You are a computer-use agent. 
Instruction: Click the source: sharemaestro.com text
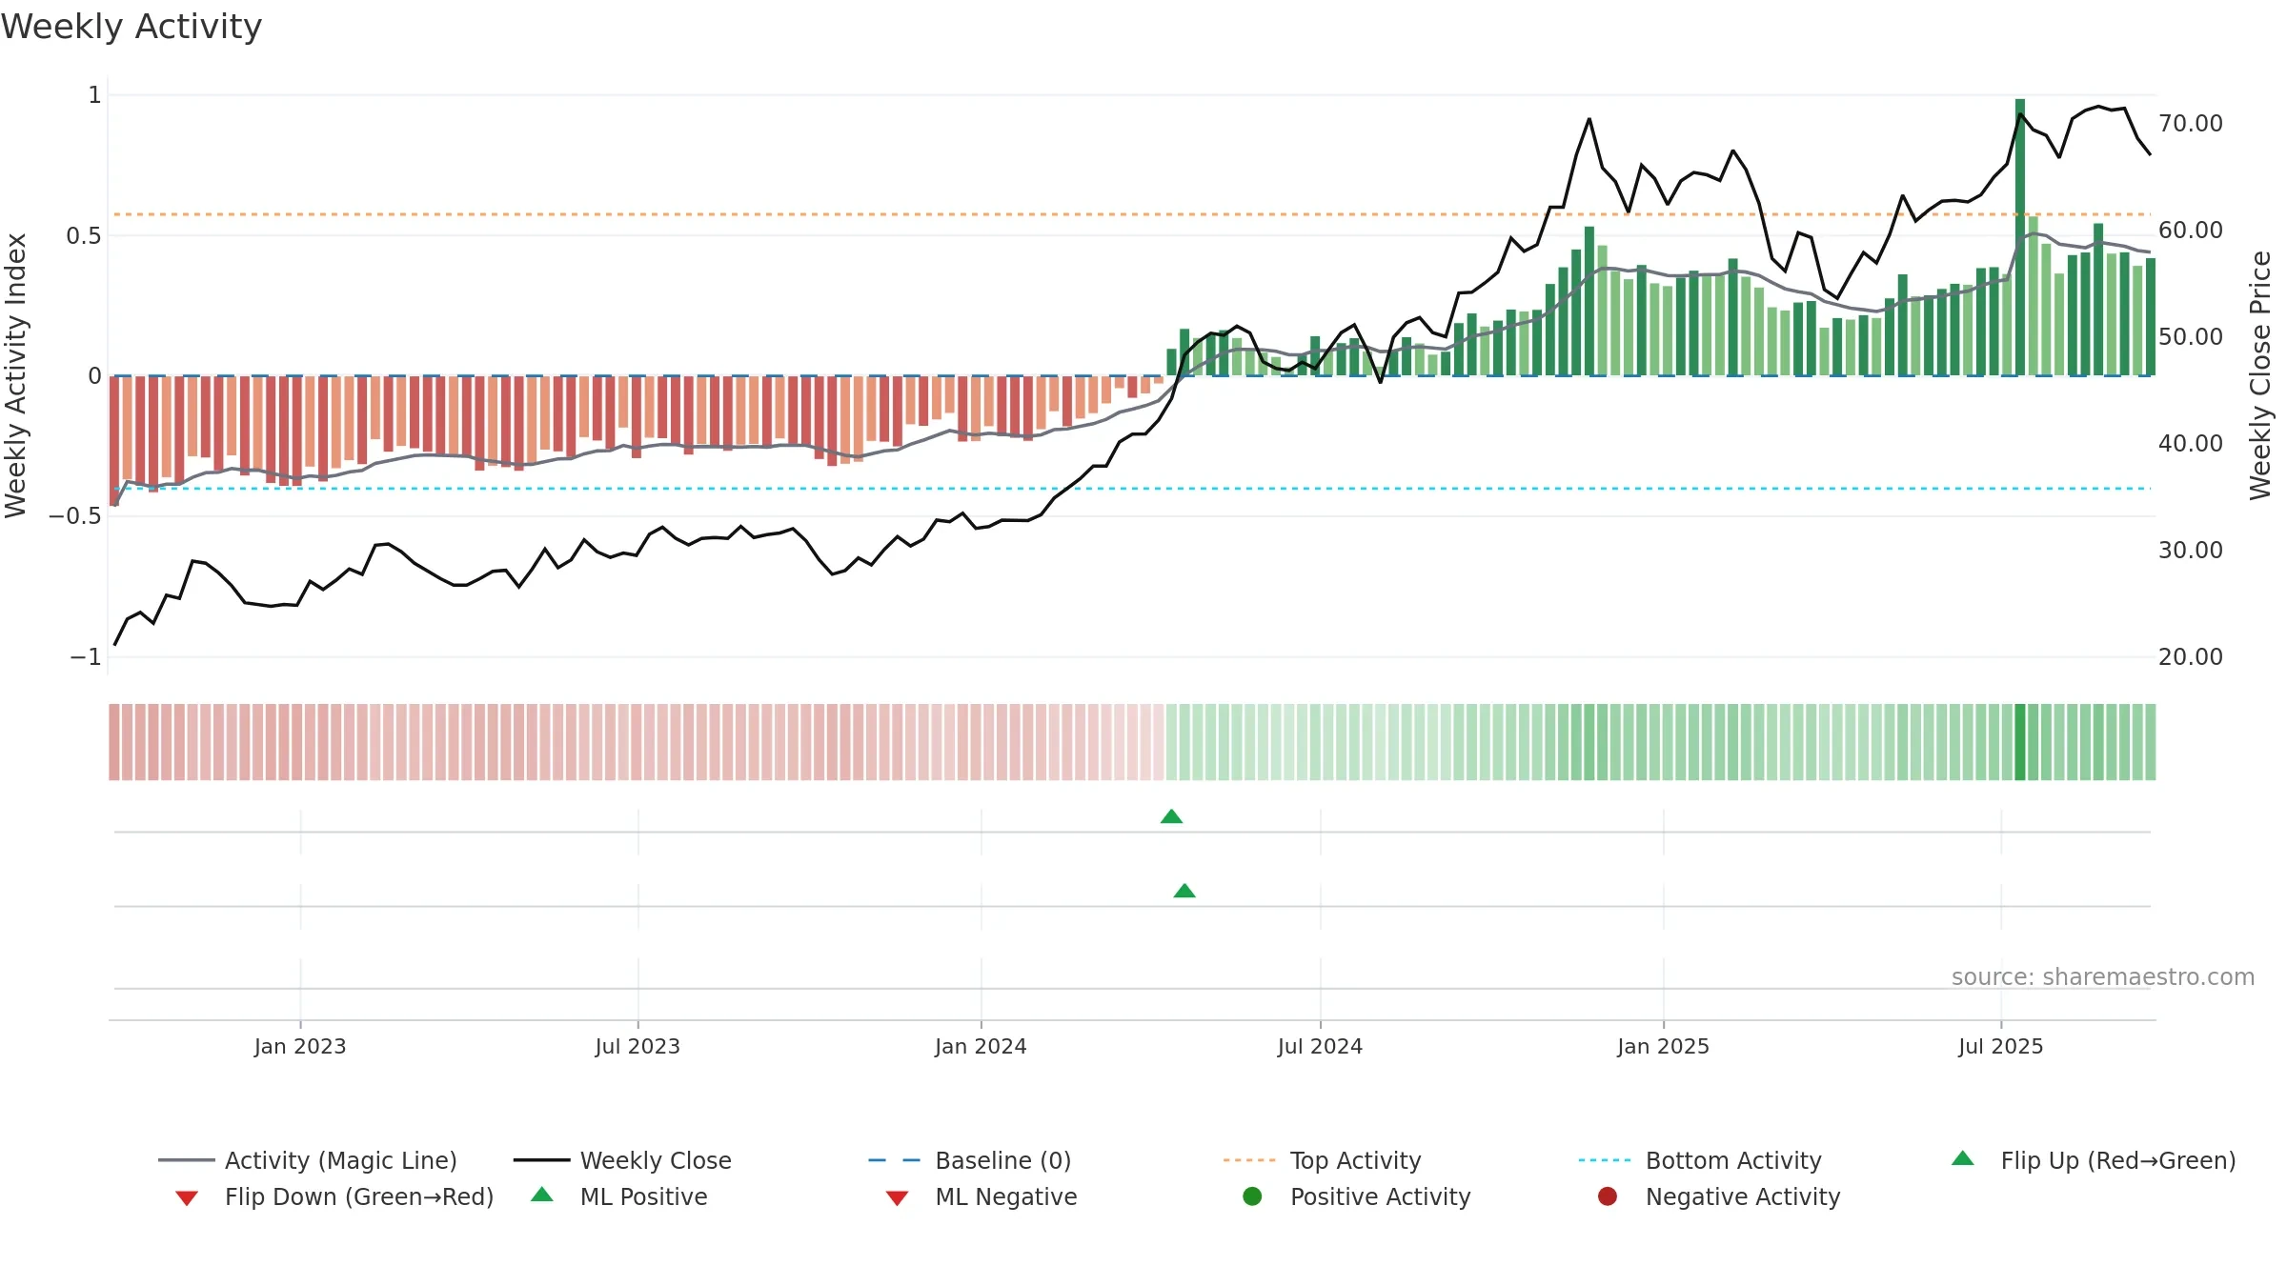coord(2103,976)
